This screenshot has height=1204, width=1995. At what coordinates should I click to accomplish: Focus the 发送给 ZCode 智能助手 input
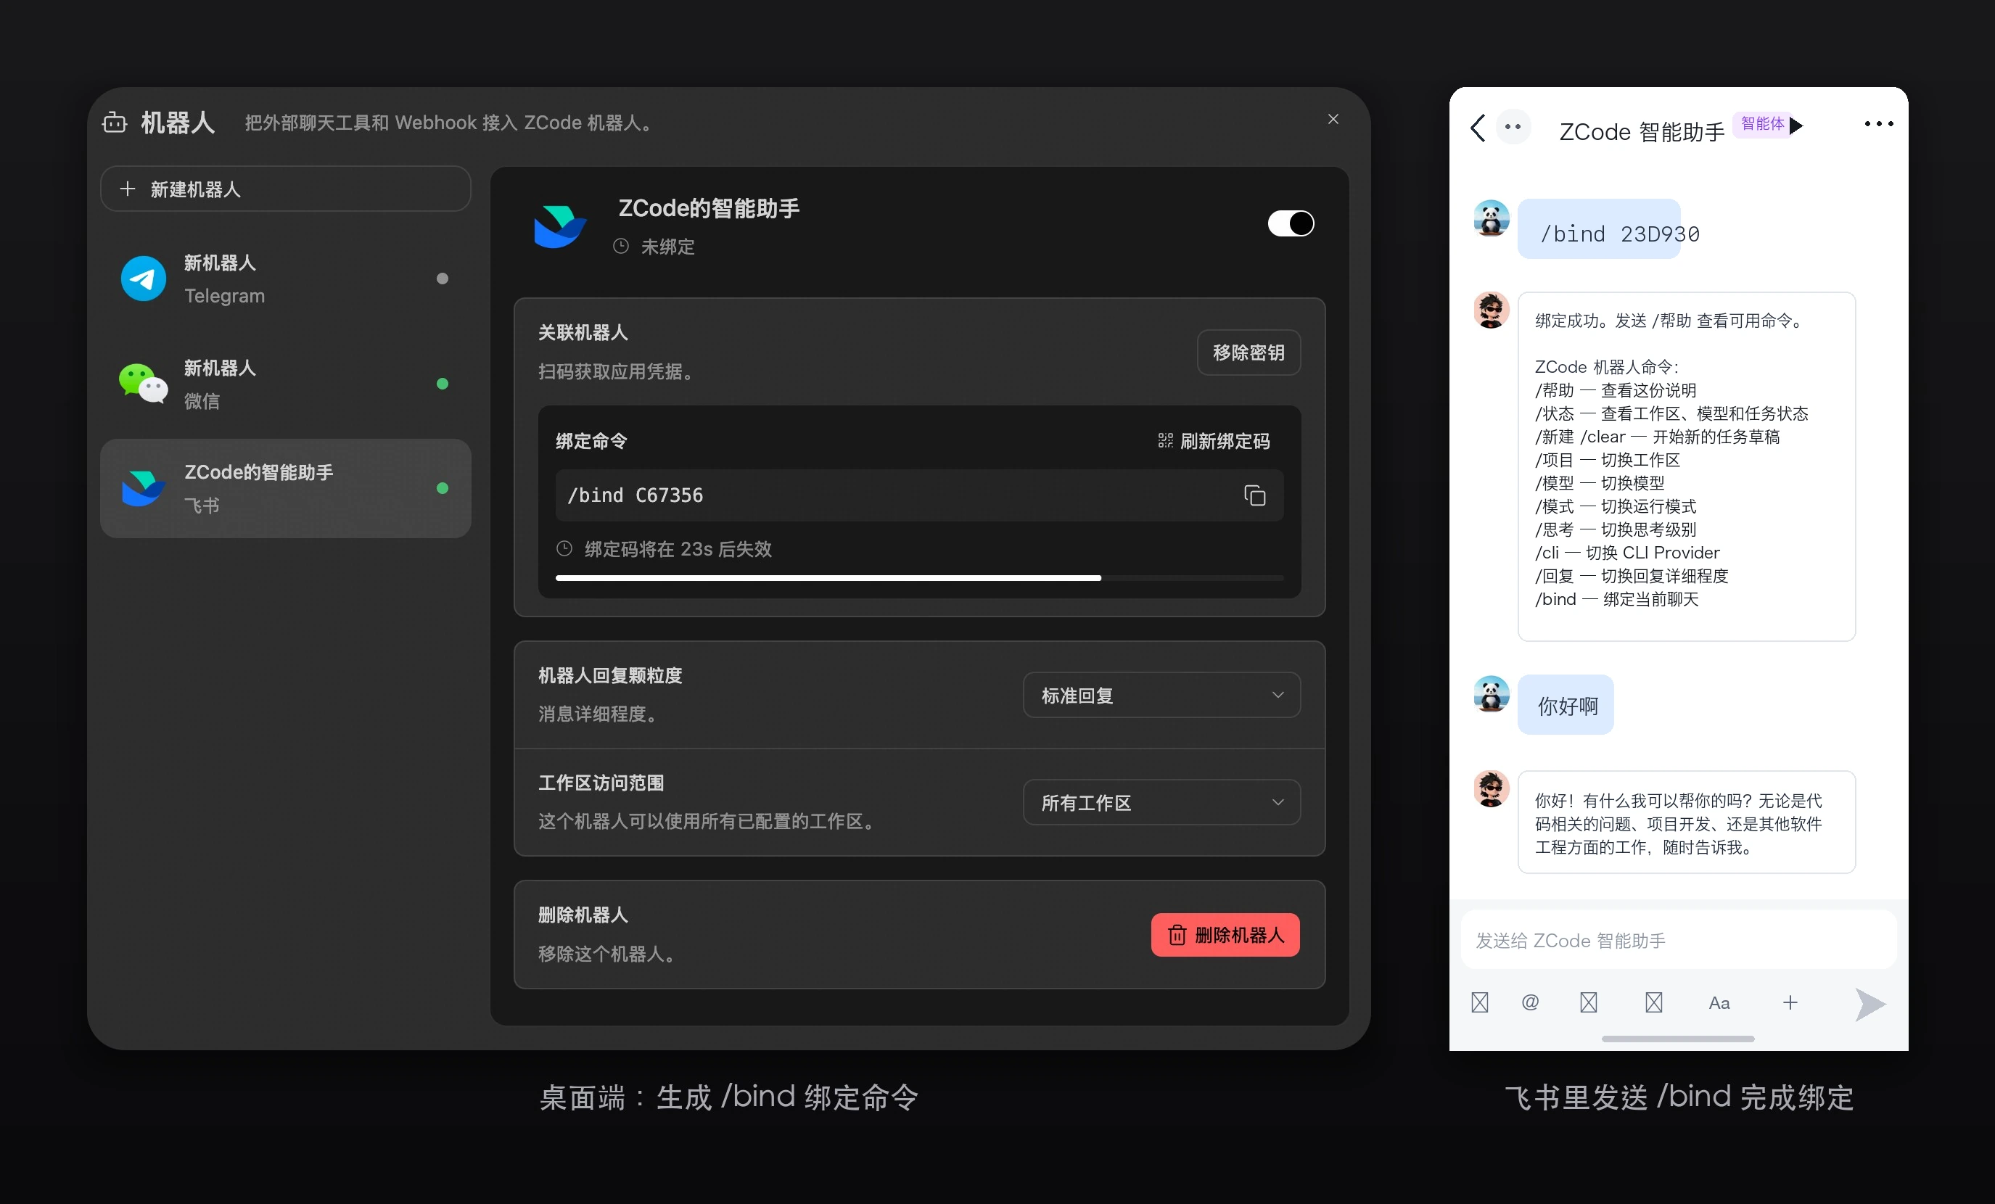pyautogui.click(x=1679, y=940)
